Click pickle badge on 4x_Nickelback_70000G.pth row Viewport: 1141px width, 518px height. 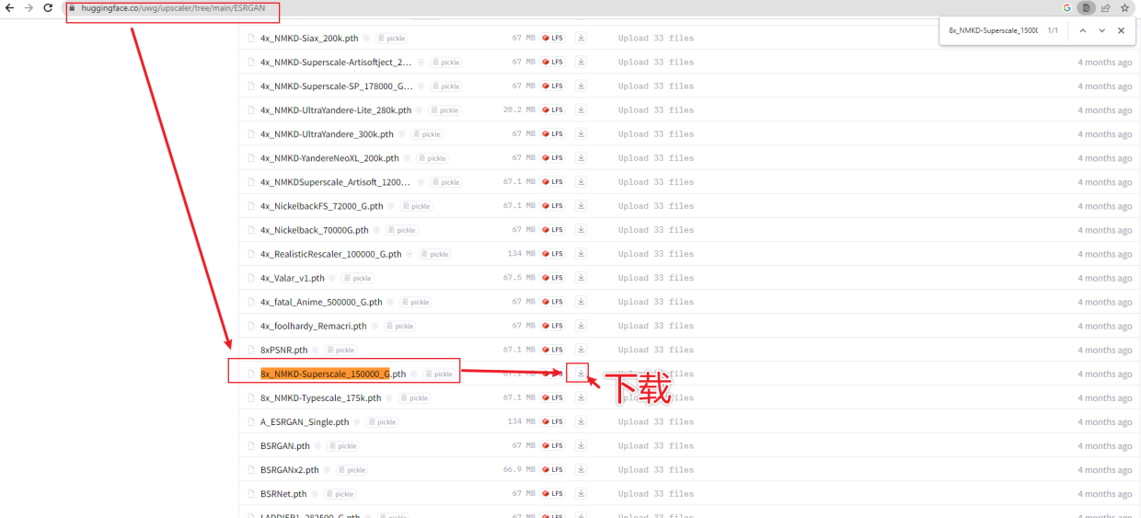[x=402, y=230]
